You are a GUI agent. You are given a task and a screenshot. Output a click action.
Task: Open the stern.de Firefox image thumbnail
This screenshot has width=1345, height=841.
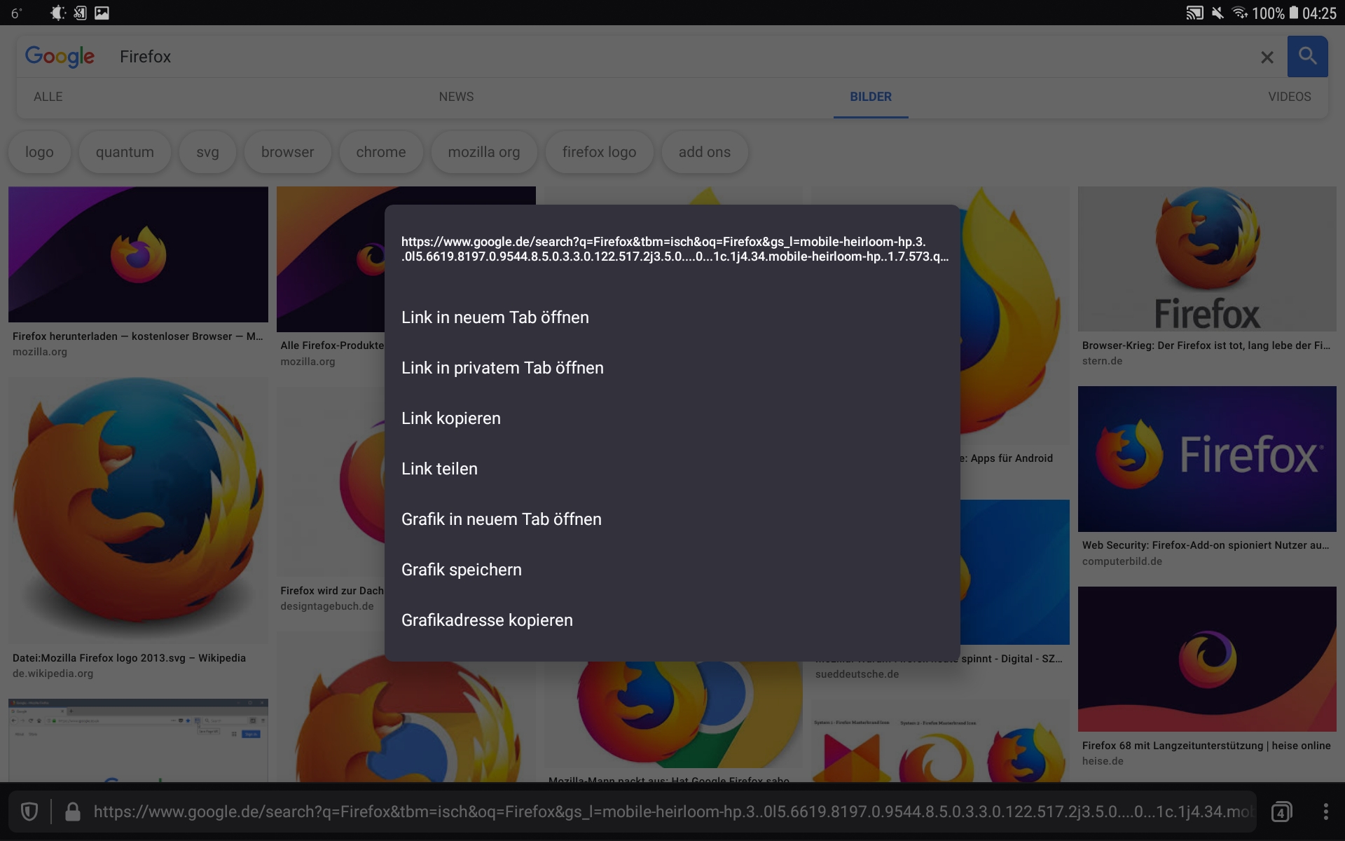[x=1206, y=259]
